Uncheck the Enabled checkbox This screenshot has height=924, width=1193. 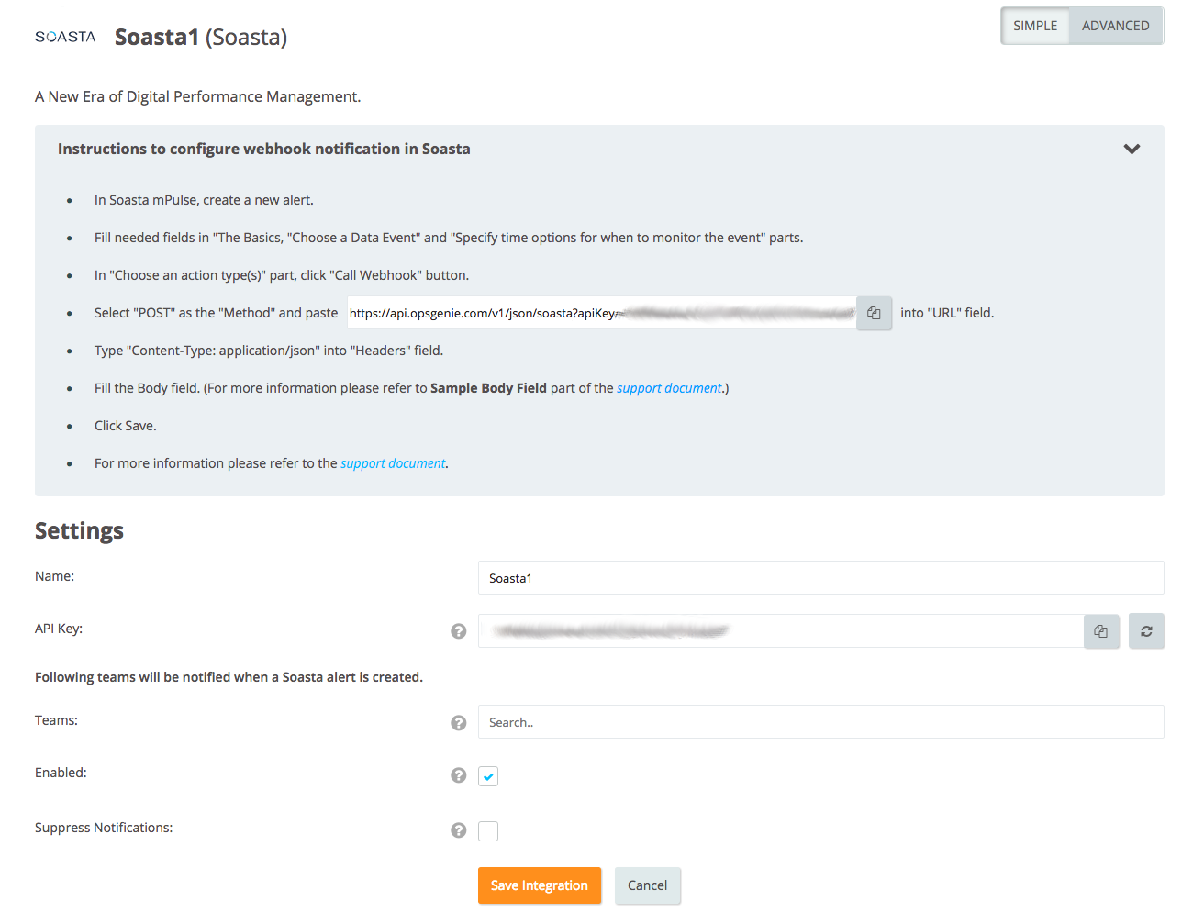pos(488,776)
